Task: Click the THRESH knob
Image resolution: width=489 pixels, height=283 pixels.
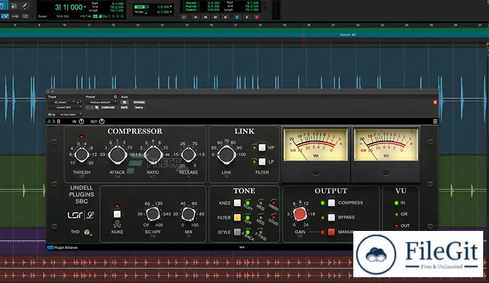Action: (x=82, y=154)
